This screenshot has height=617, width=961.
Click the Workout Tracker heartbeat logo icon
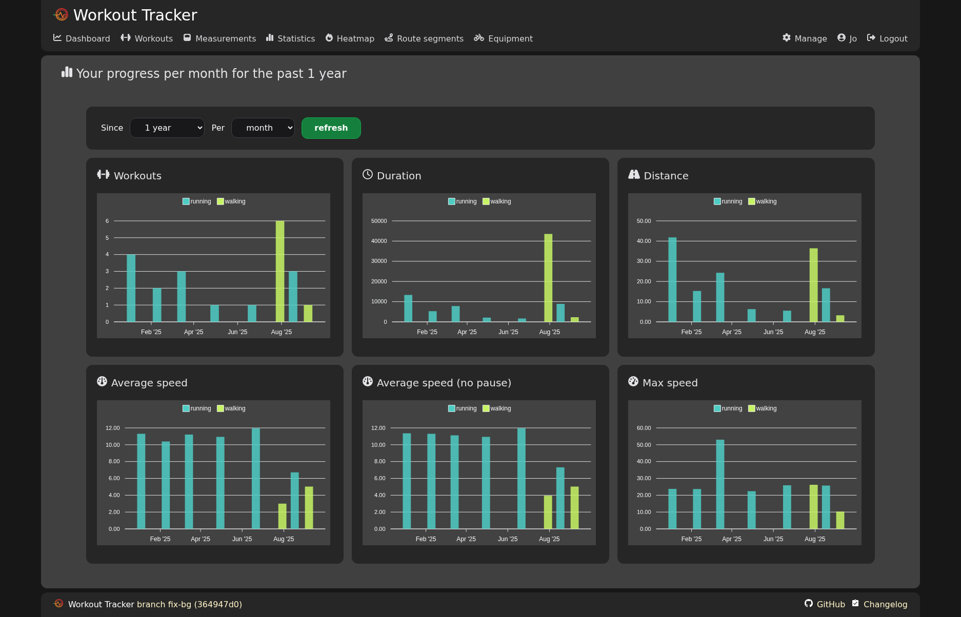61,15
